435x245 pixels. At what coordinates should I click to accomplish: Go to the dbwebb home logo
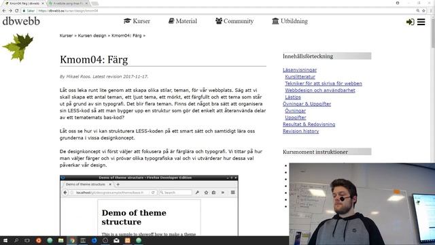point(21,21)
